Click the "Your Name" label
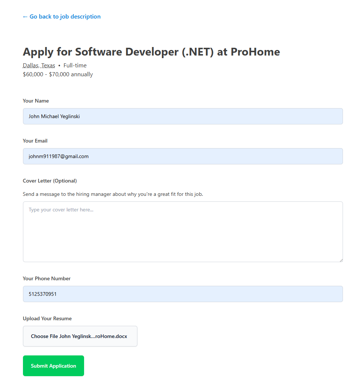 point(36,101)
